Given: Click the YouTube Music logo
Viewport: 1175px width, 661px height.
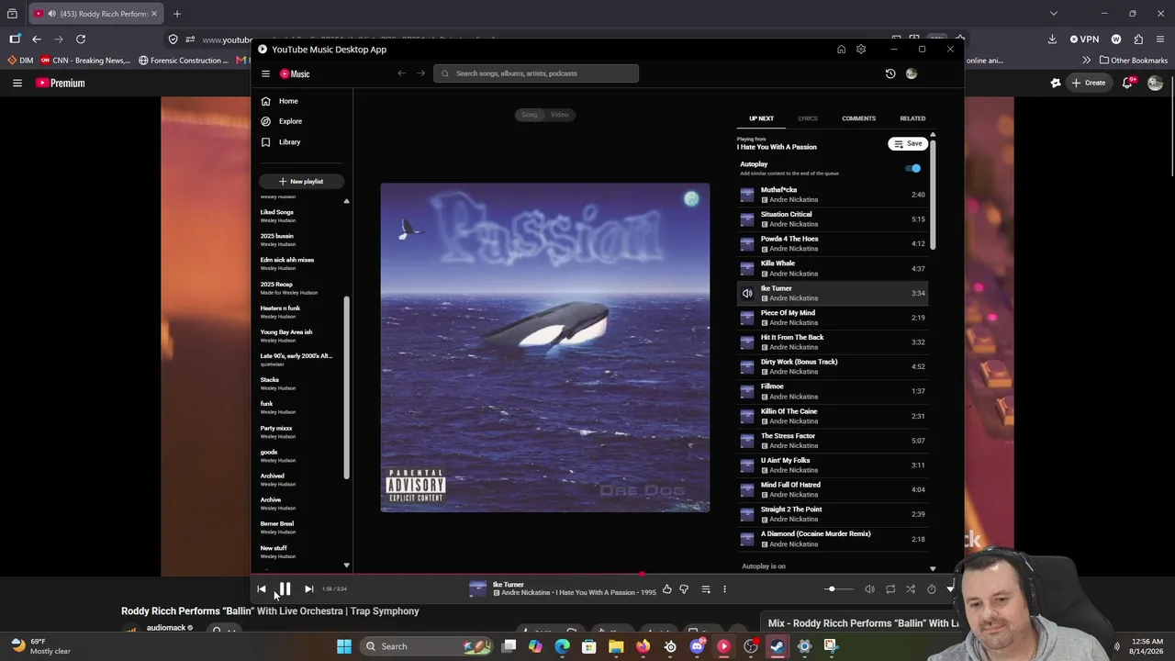Looking at the screenshot, I should coord(295,74).
